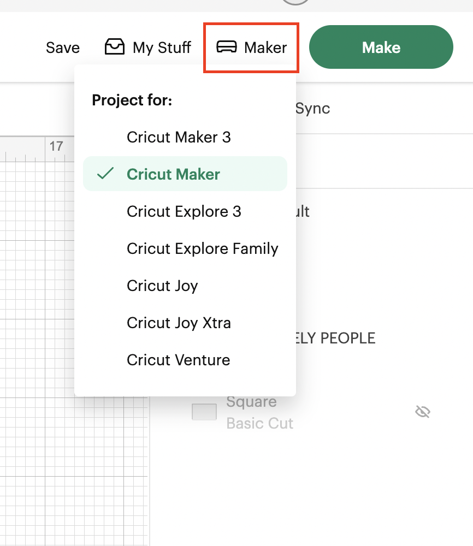Click the checkmark beside Cricut Maker
Viewport: 473px width, 546px height.
pos(105,174)
